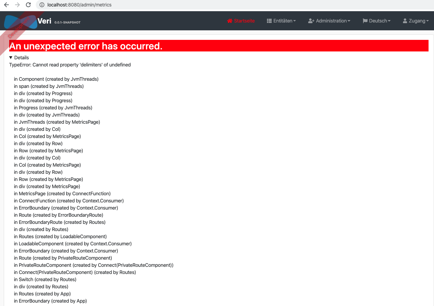Click the TypeError 'delimiters' of undefined message
Viewport: 434px width, 306px height.
click(x=70, y=65)
